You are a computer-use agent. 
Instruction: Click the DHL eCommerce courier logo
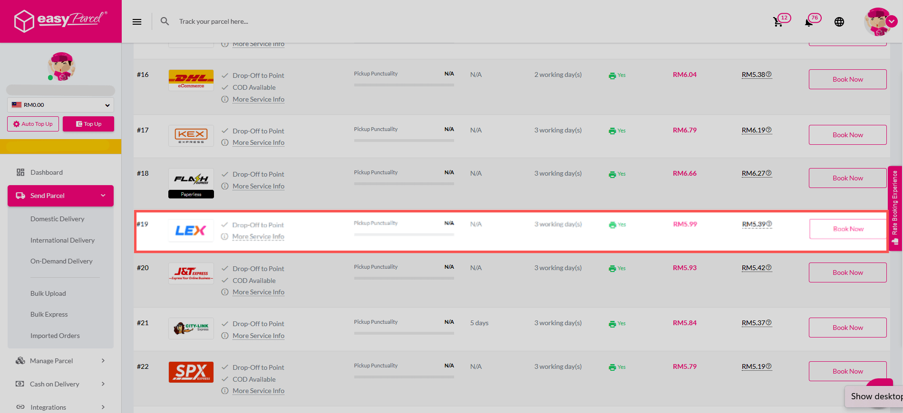191,80
